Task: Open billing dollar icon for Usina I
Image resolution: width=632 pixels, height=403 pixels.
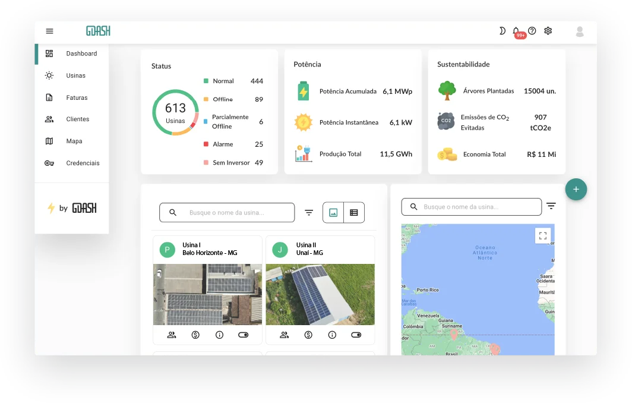Action: pyautogui.click(x=195, y=335)
